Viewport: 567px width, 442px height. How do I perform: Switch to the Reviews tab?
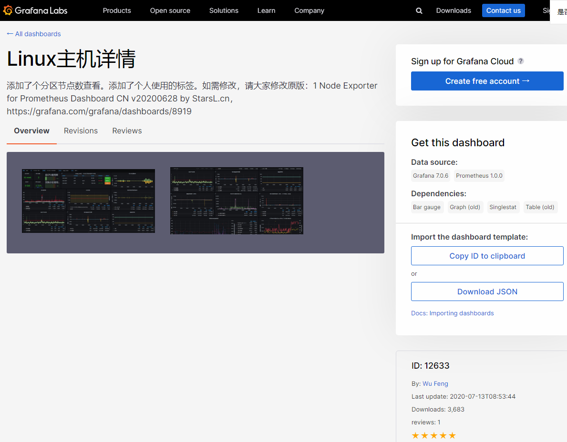pos(127,131)
